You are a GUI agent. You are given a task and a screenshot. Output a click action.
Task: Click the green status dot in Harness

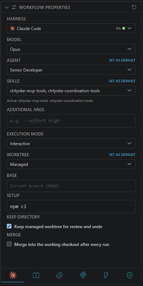point(124,28)
